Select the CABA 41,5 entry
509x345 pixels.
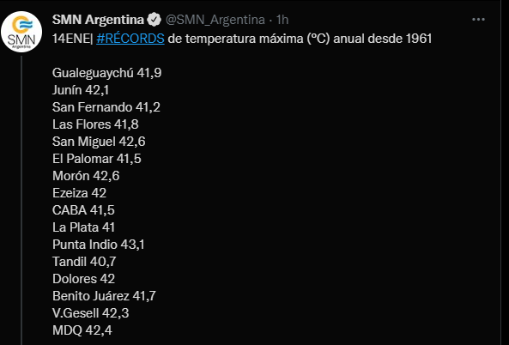(83, 210)
